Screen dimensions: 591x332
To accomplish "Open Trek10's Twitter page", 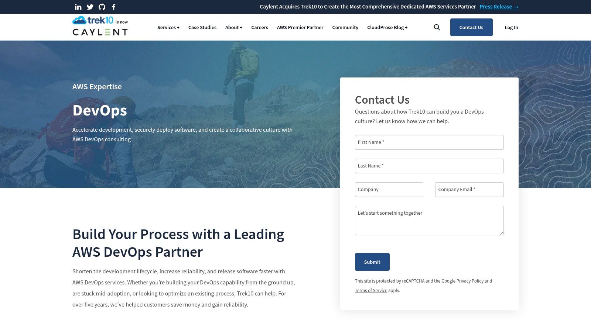I will click(90, 7).
